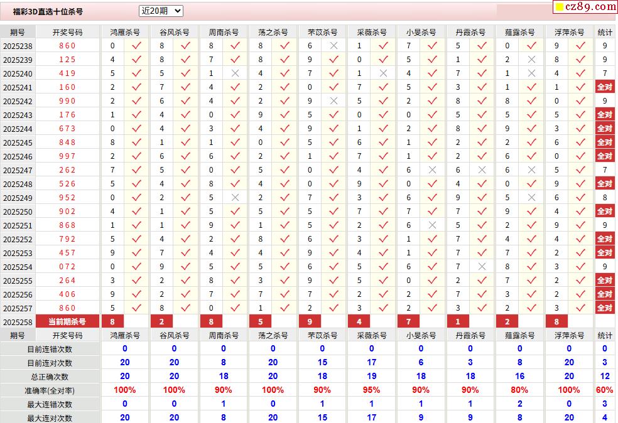Click the 采薇杀号 column header at top

[372, 32]
